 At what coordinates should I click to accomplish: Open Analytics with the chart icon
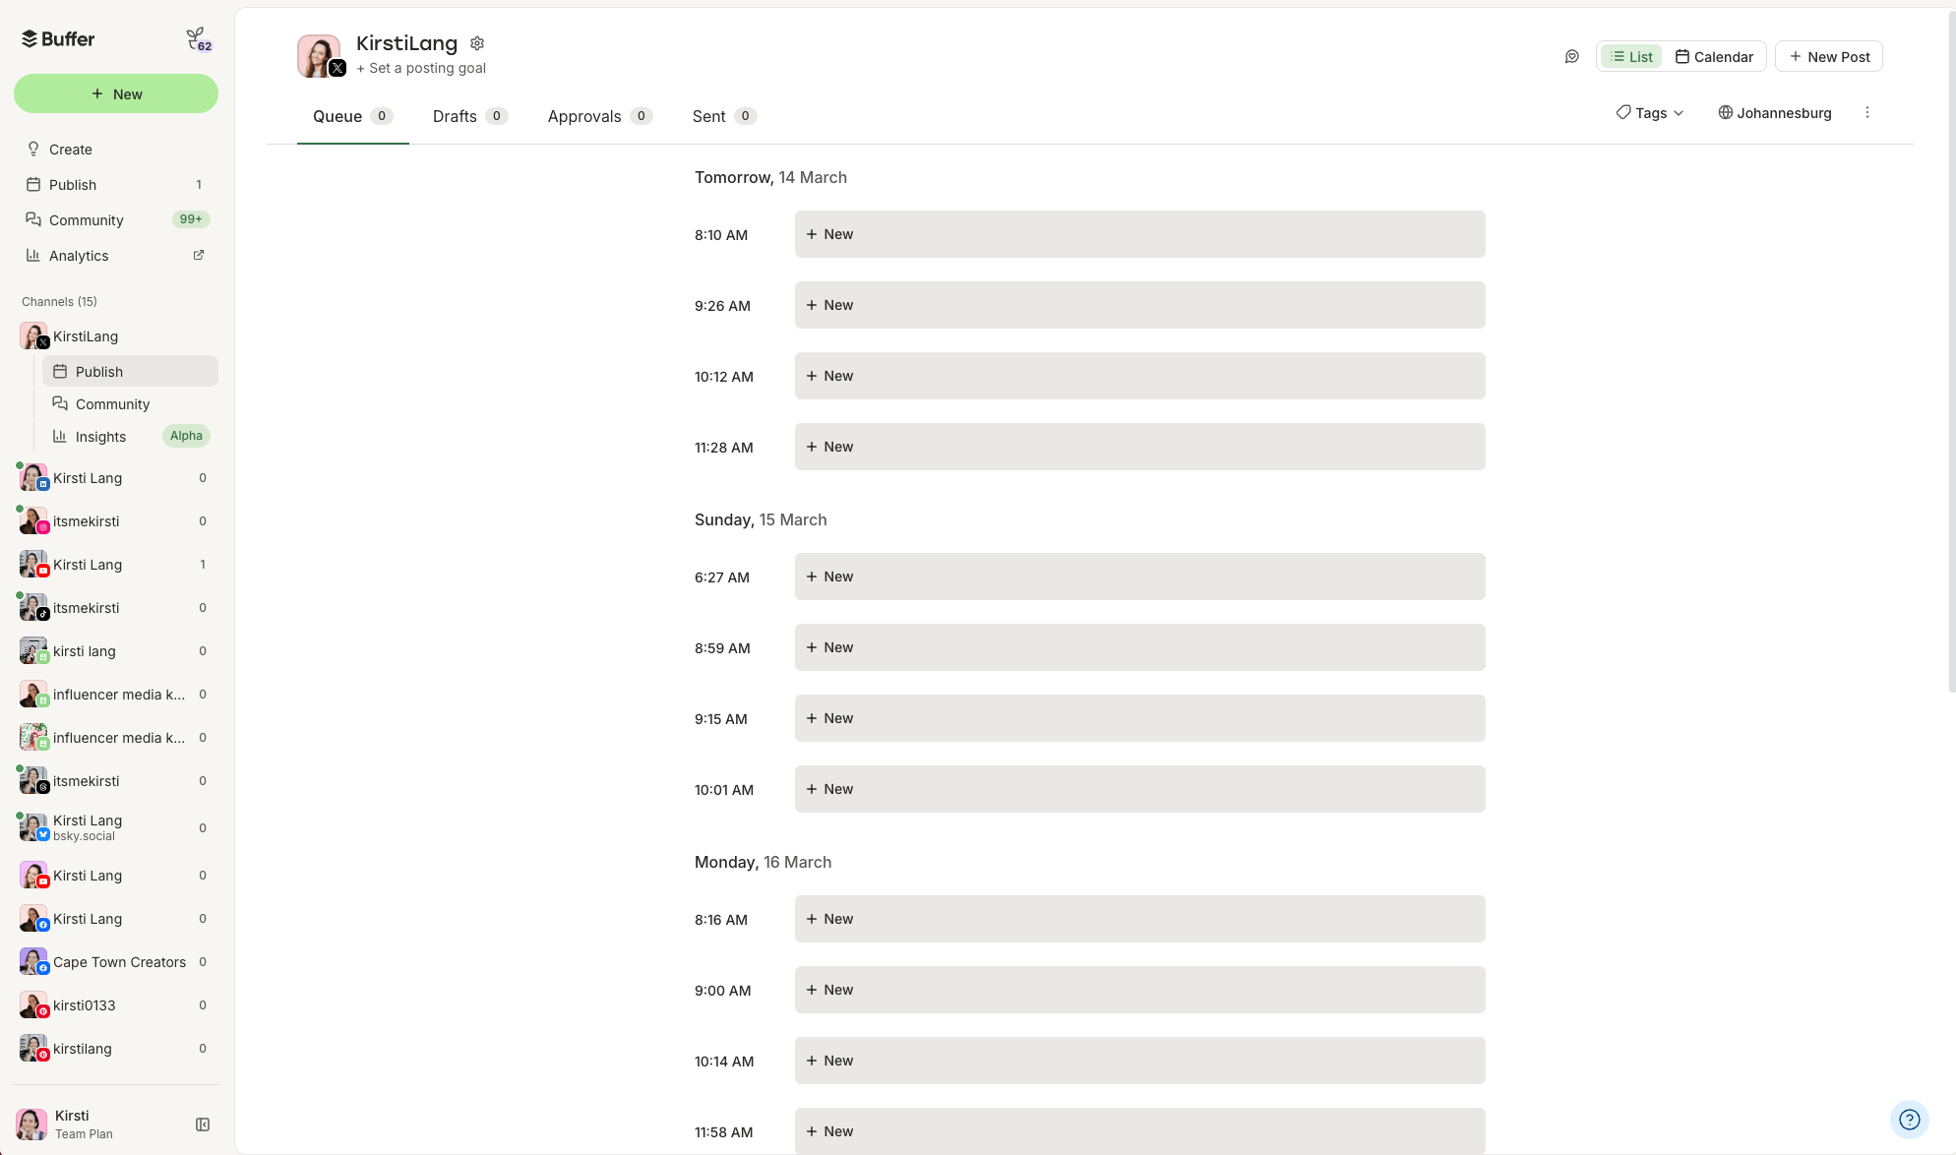point(34,255)
